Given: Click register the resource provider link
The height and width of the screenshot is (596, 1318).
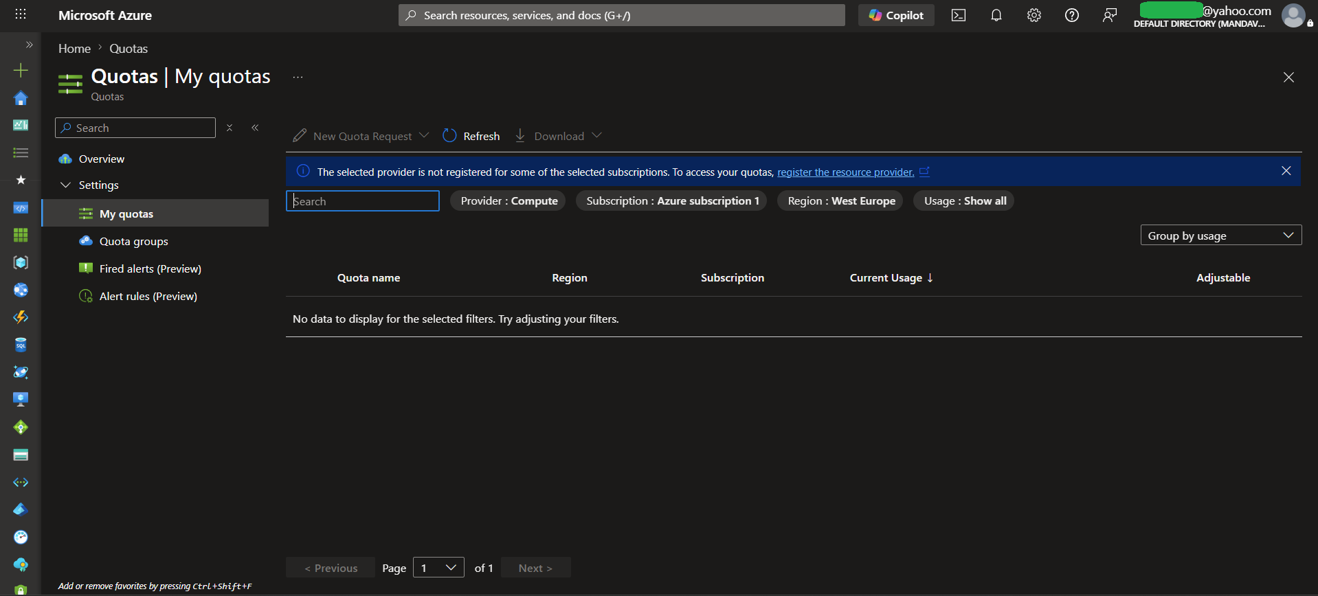Looking at the screenshot, I should 845,172.
